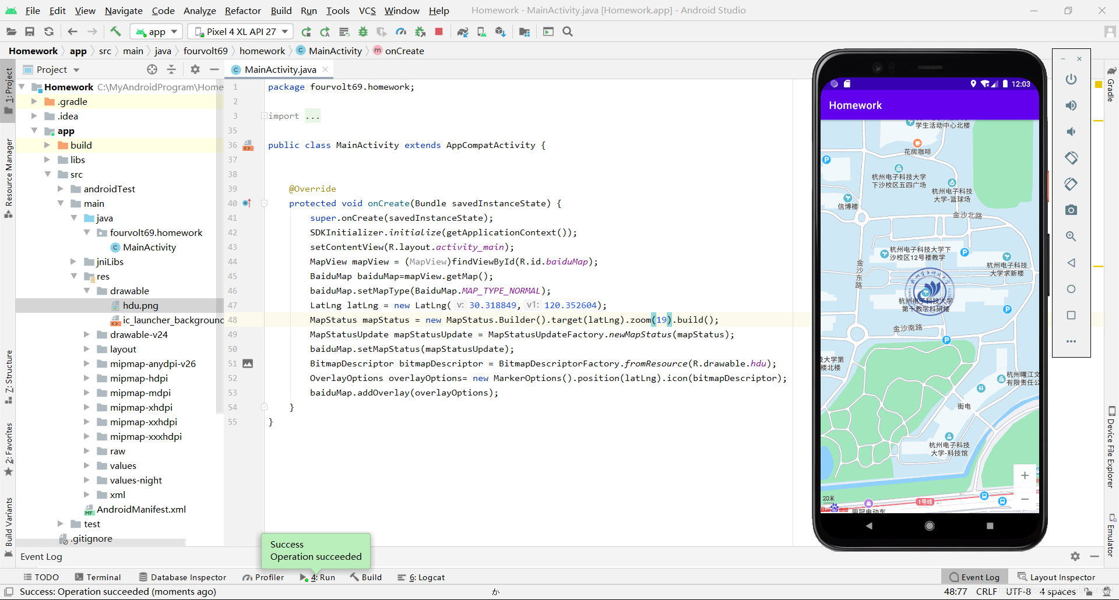Tap the emulator Home navigation button
Screen dimensions: 1119x600
click(x=930, y=525)
